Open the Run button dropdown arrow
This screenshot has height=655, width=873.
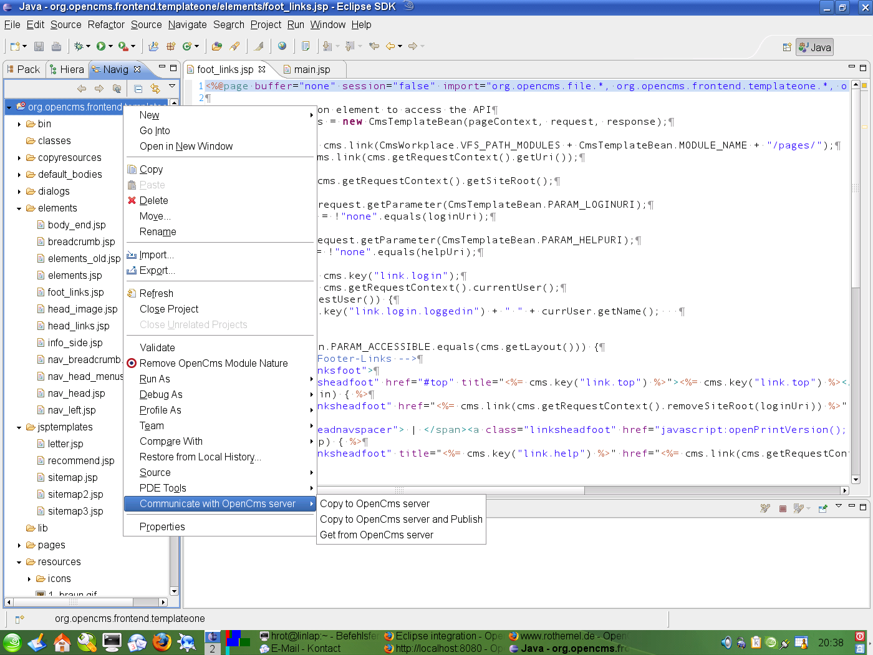point(110,46)
